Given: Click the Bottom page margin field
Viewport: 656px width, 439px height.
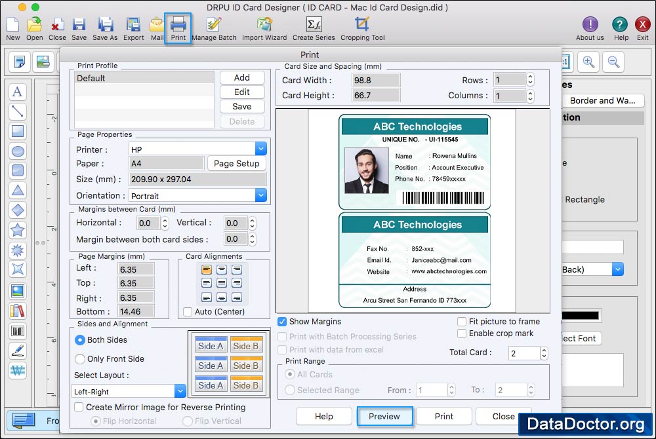Looking at the screenshot, I should (x=136, y=312).
